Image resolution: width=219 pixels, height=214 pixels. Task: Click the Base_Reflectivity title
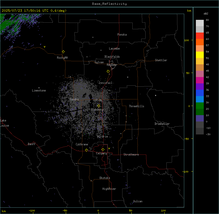tap(109, 4)
